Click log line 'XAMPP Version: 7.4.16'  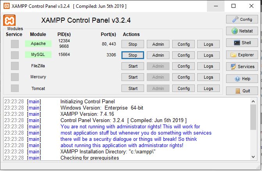87,114
